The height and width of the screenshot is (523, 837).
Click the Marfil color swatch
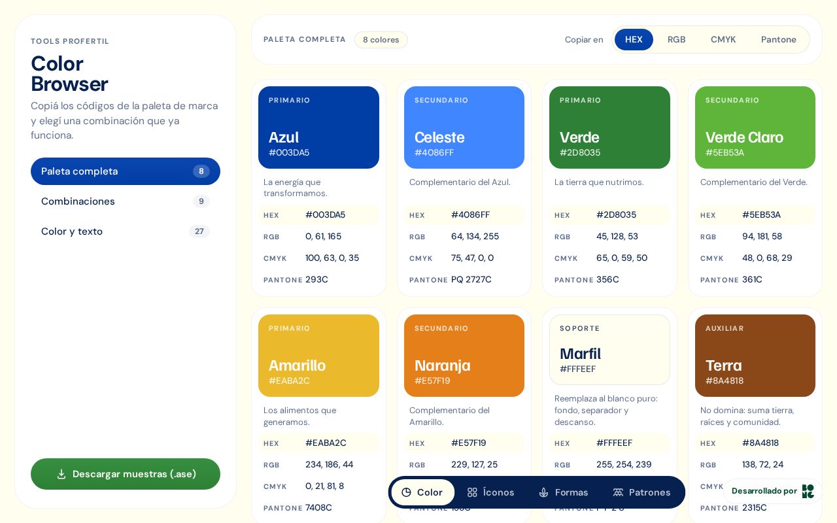pos(609,350)
